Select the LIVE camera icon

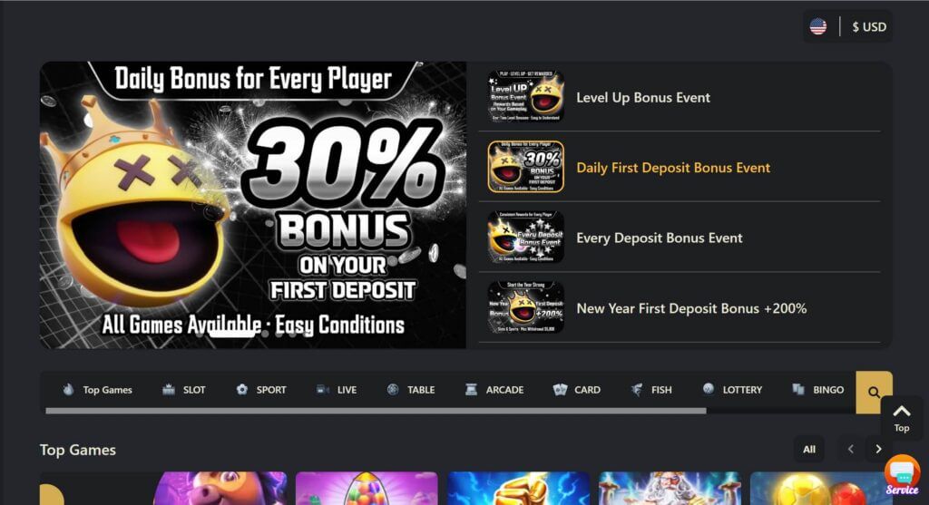tap(323, 390)
